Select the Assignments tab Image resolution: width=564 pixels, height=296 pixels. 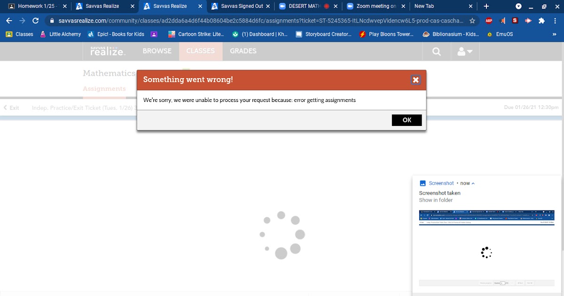[x=104, y=89]
